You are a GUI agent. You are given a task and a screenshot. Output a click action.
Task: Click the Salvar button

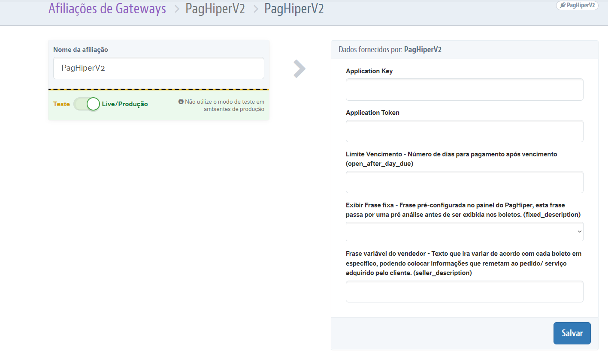572,333
